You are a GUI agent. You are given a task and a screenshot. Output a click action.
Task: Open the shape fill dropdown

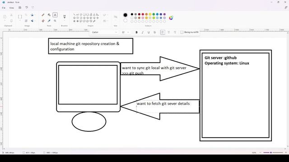105,21
